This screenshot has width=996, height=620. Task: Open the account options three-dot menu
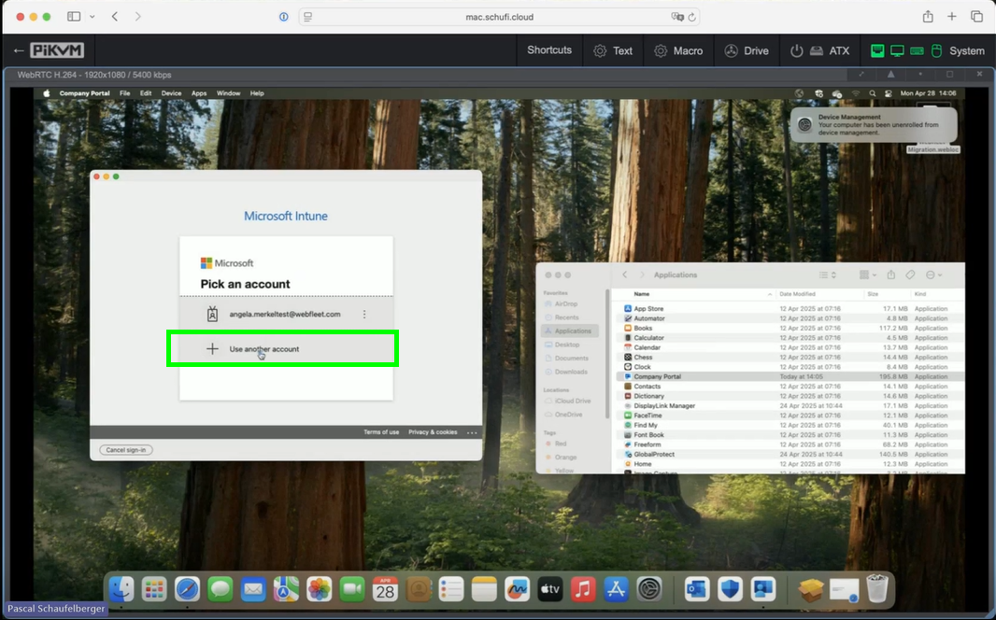point(364,314)
